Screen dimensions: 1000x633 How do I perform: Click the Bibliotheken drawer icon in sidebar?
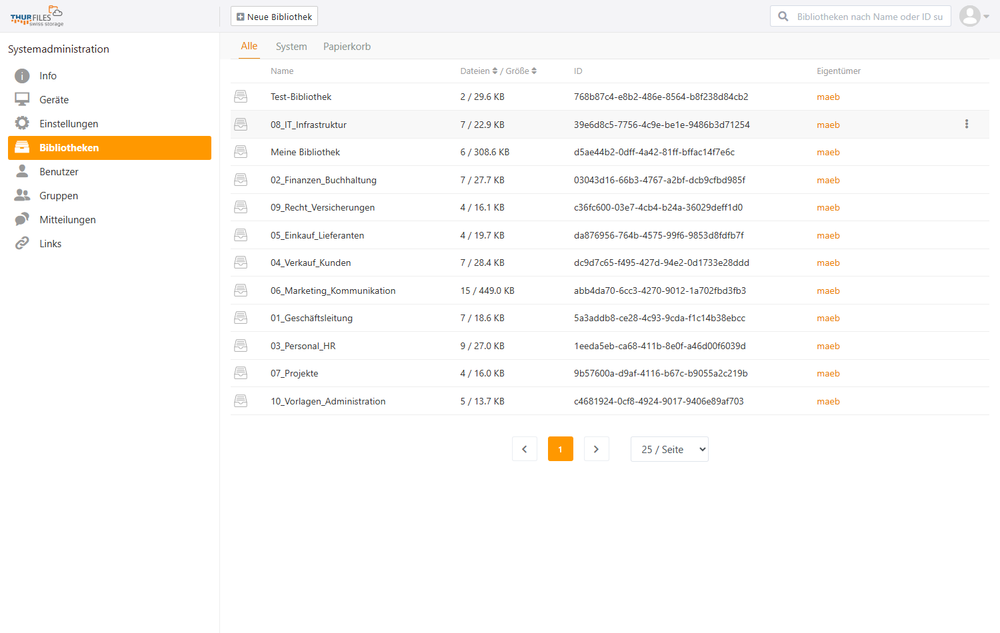coord(22,147)
